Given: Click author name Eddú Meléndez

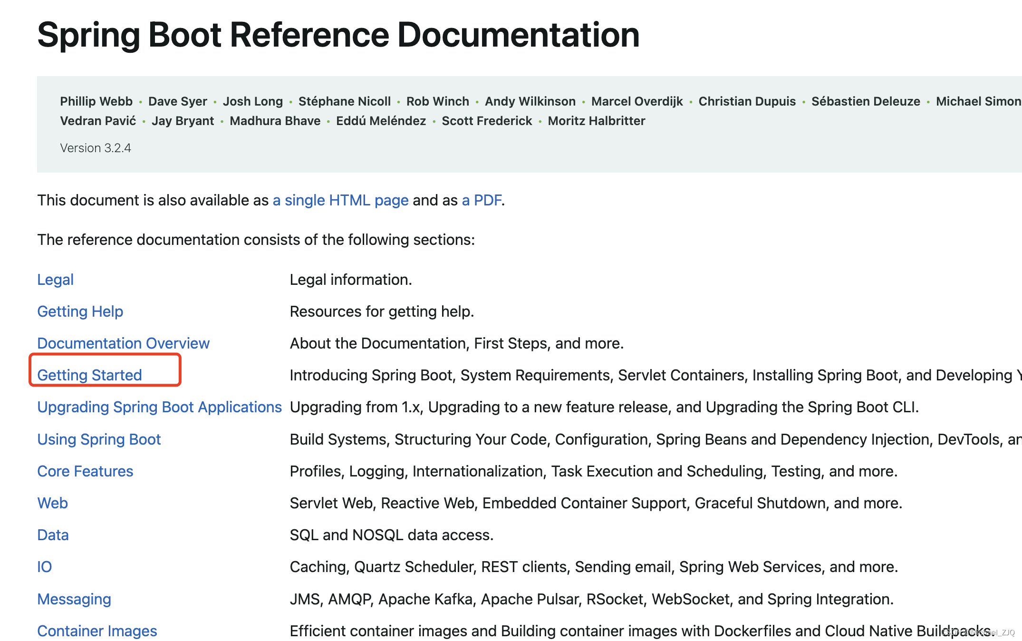Looking at the screenshot, I should click(381, 121).
